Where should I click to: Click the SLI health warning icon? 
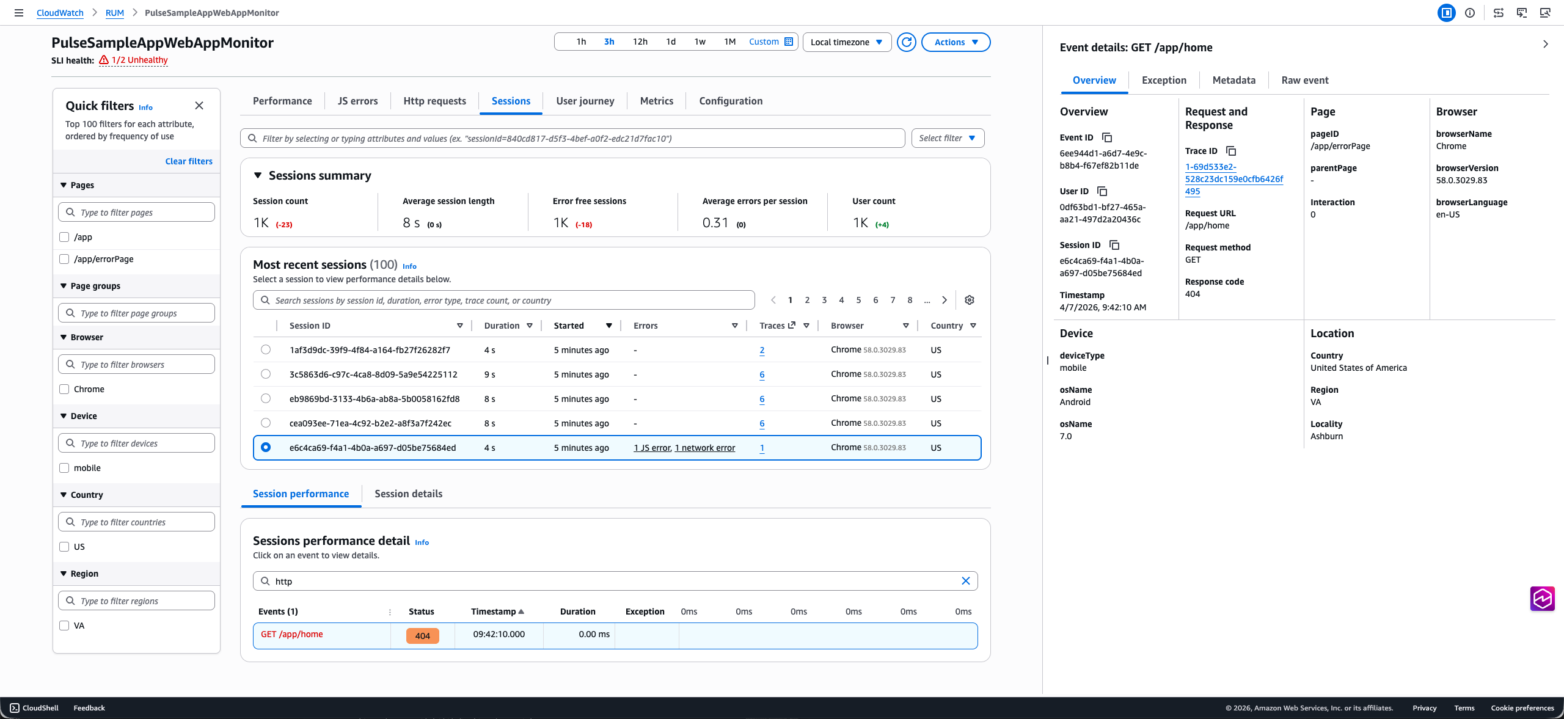pos(104,60)
